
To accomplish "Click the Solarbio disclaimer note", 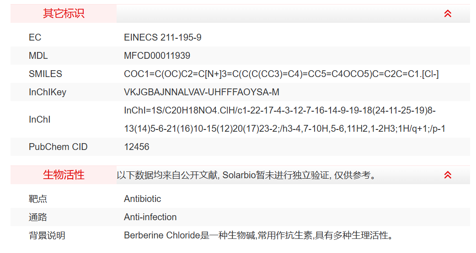I will coord(247,175).
